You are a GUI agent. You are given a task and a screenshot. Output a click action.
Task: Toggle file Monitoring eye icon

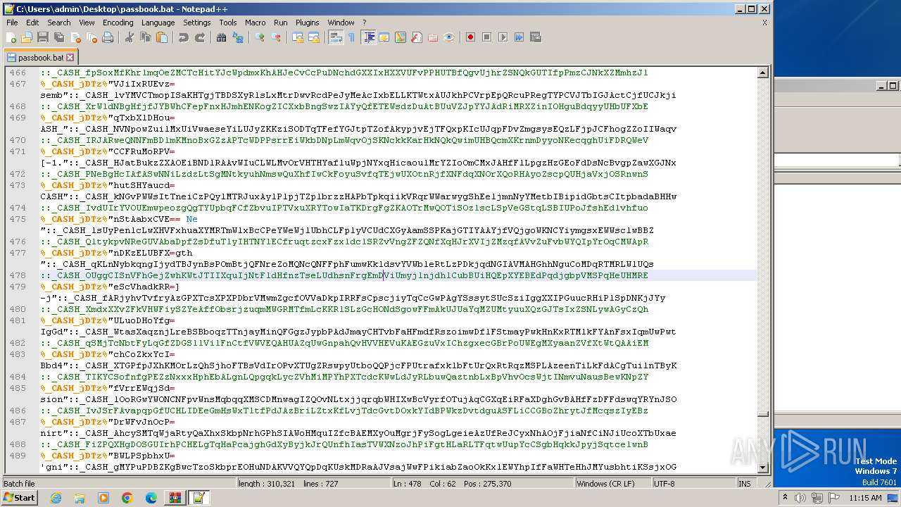point(449,37)
